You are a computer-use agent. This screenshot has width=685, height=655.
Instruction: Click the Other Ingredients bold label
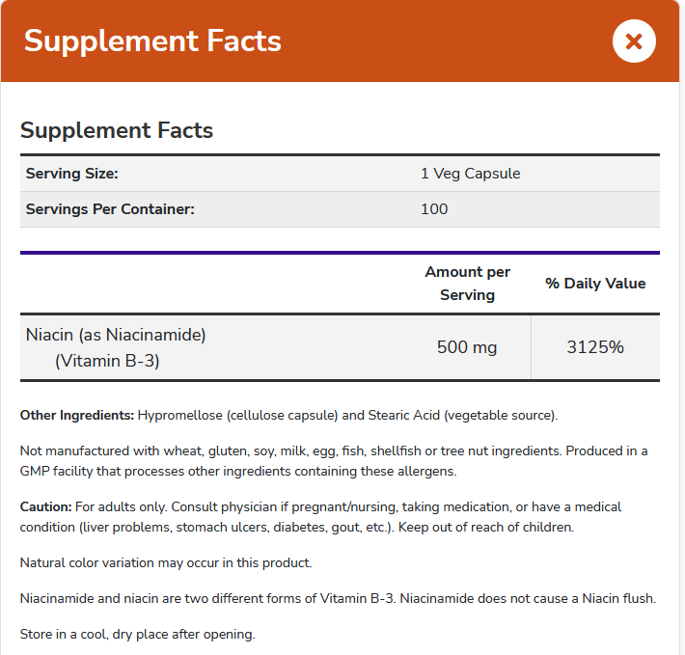[77, 416]
